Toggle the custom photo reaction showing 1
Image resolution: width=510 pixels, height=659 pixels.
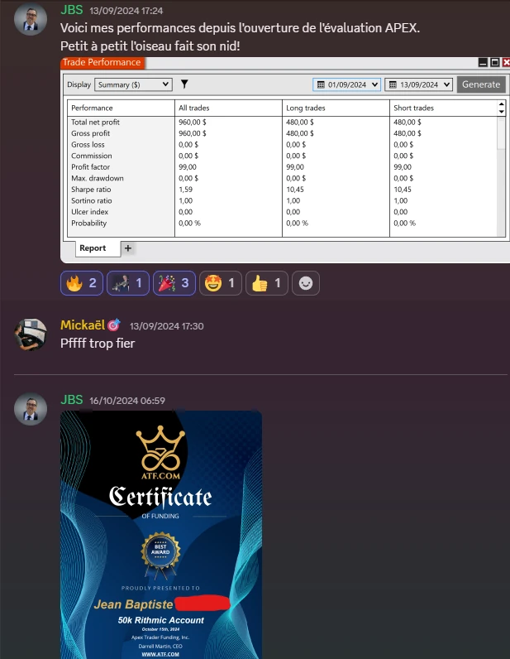click(x=128, y=283)
